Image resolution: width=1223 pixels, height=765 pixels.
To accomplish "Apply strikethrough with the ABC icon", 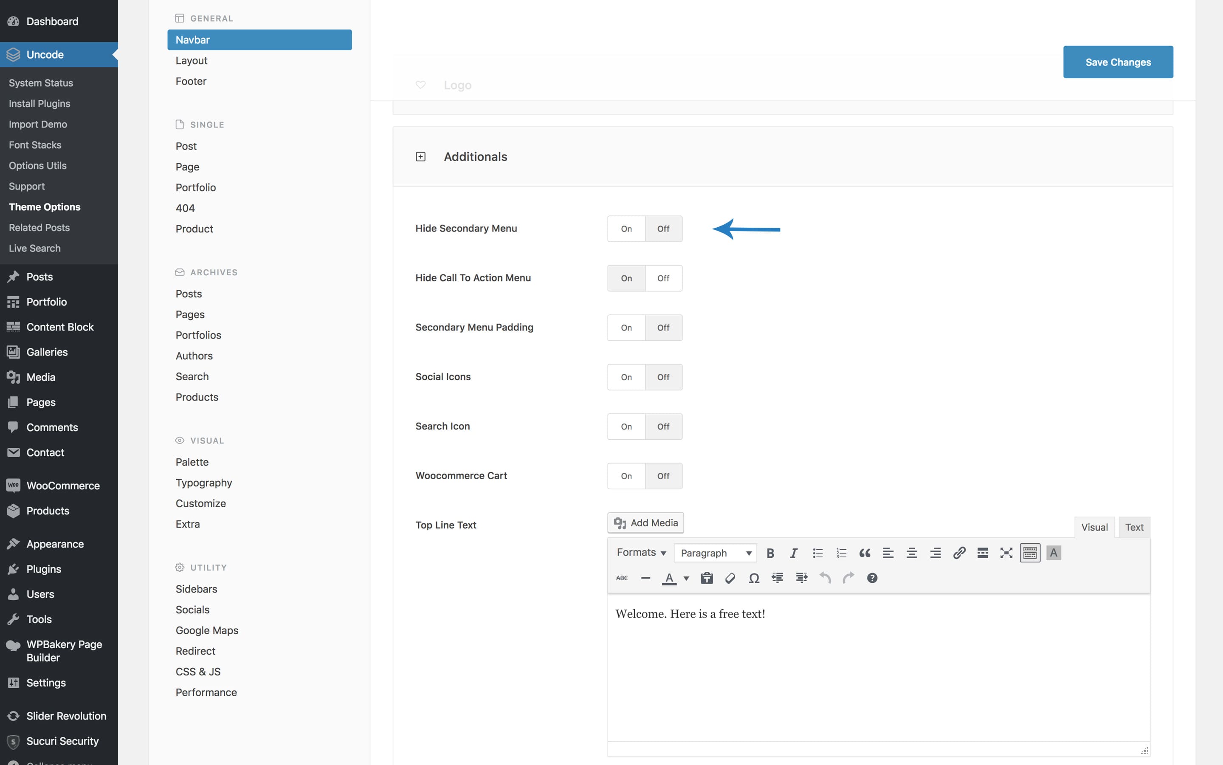I will [x=622, y=578].
